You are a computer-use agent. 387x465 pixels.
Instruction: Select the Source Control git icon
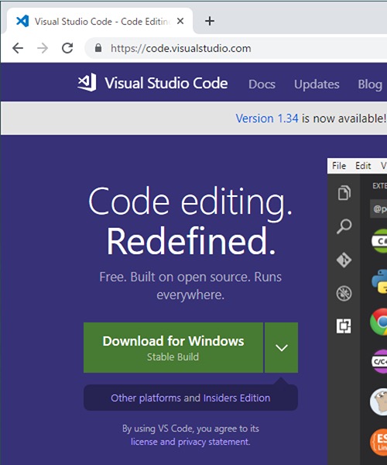point(344,260)
